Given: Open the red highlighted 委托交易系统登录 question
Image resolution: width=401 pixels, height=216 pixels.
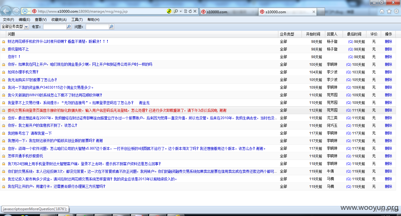Looking at the screenshot, I should click(x=117, y=110).
